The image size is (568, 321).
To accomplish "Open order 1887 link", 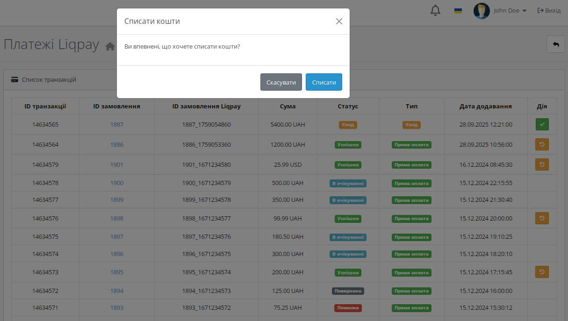I will pos(117,125).
